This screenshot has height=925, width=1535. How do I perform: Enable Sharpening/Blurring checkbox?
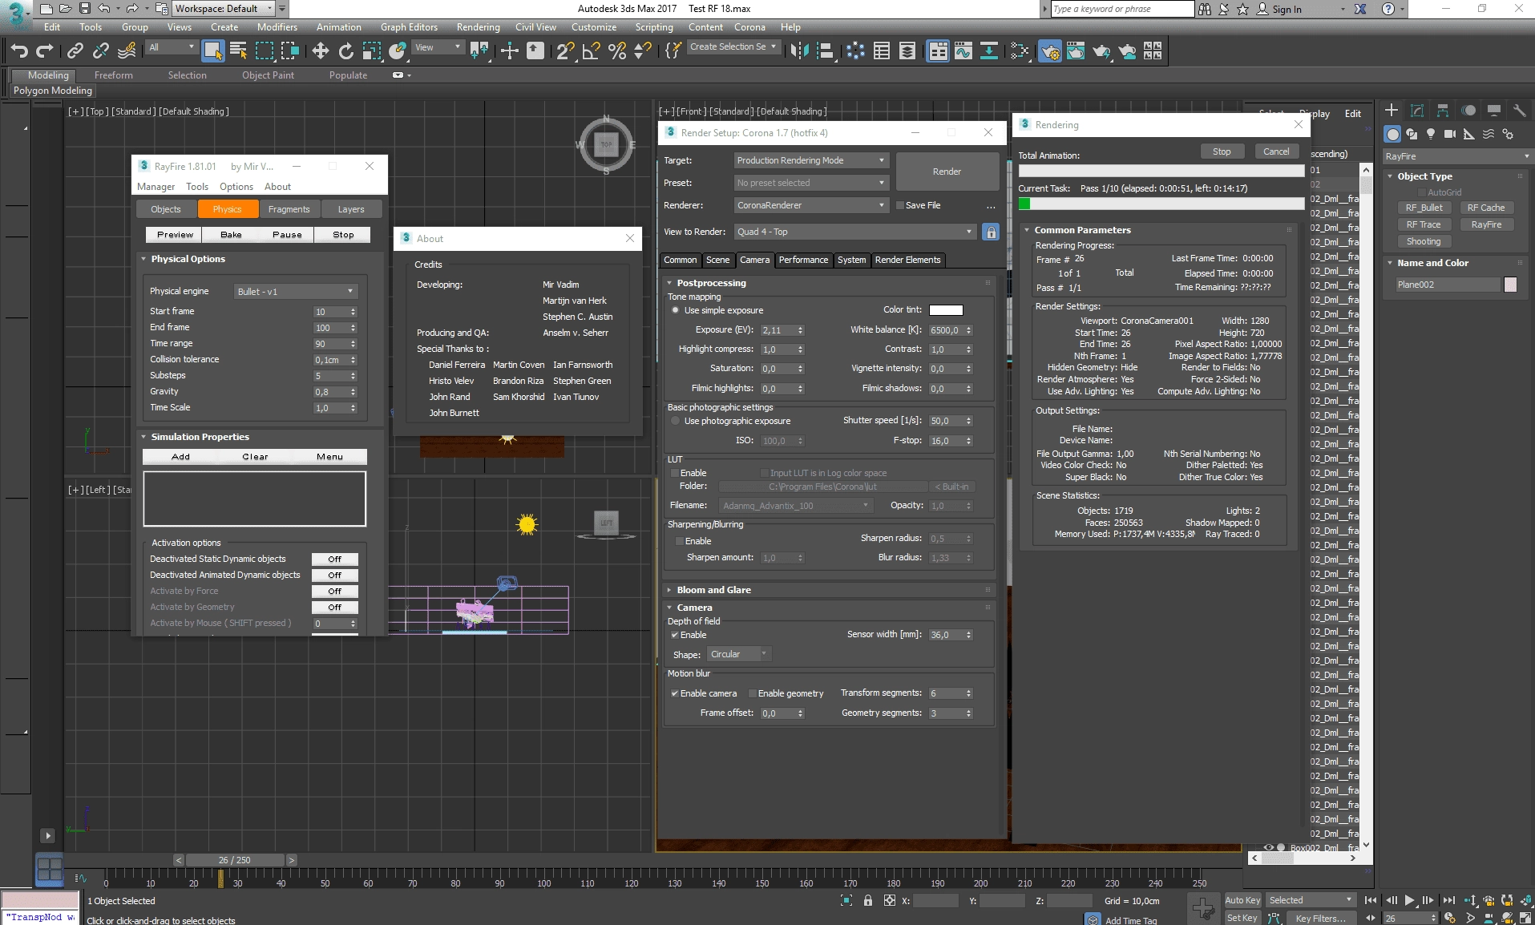click(680, 541)
